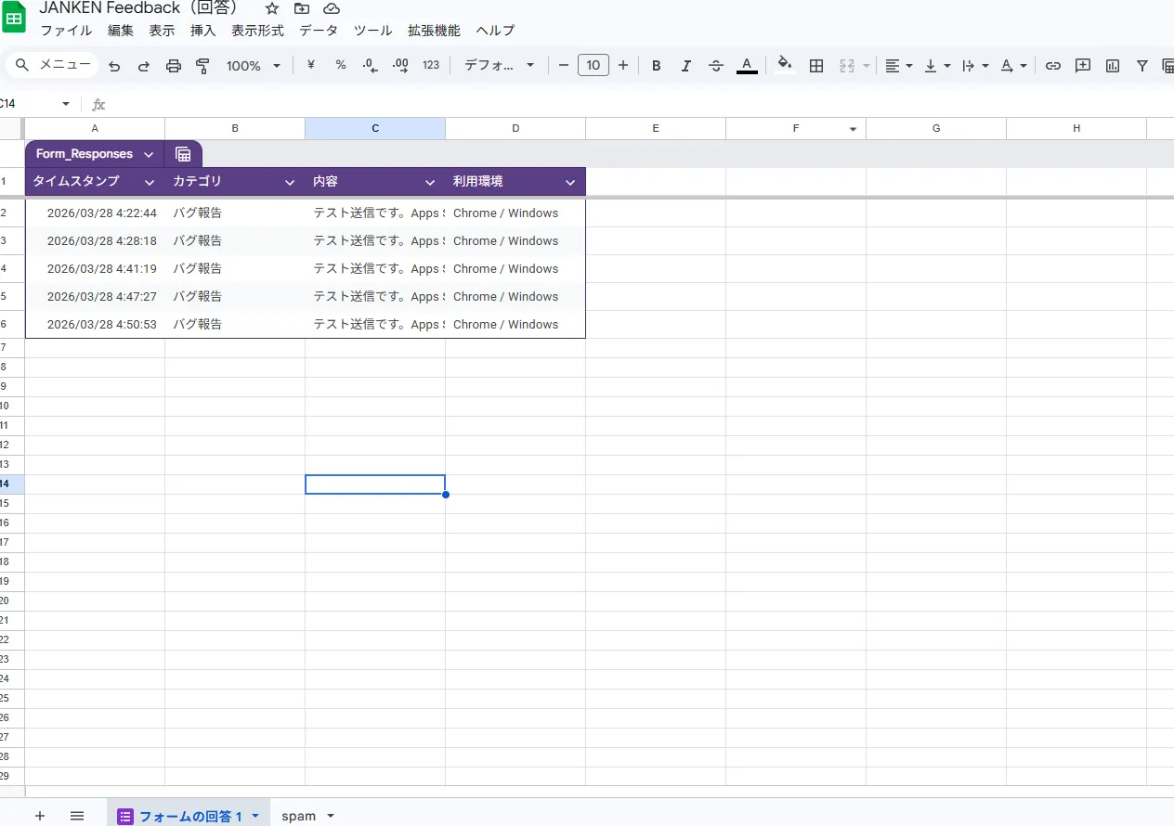Screen dimensions: 1174x826
Task: Apply yen currency format
Action: point(311,65)
